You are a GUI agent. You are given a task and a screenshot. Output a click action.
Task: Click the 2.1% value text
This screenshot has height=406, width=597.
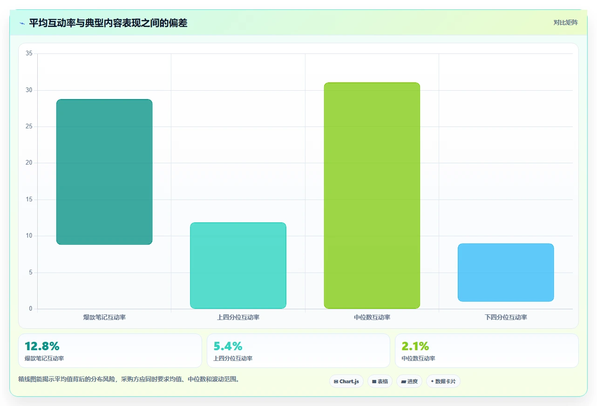(415, 346)
